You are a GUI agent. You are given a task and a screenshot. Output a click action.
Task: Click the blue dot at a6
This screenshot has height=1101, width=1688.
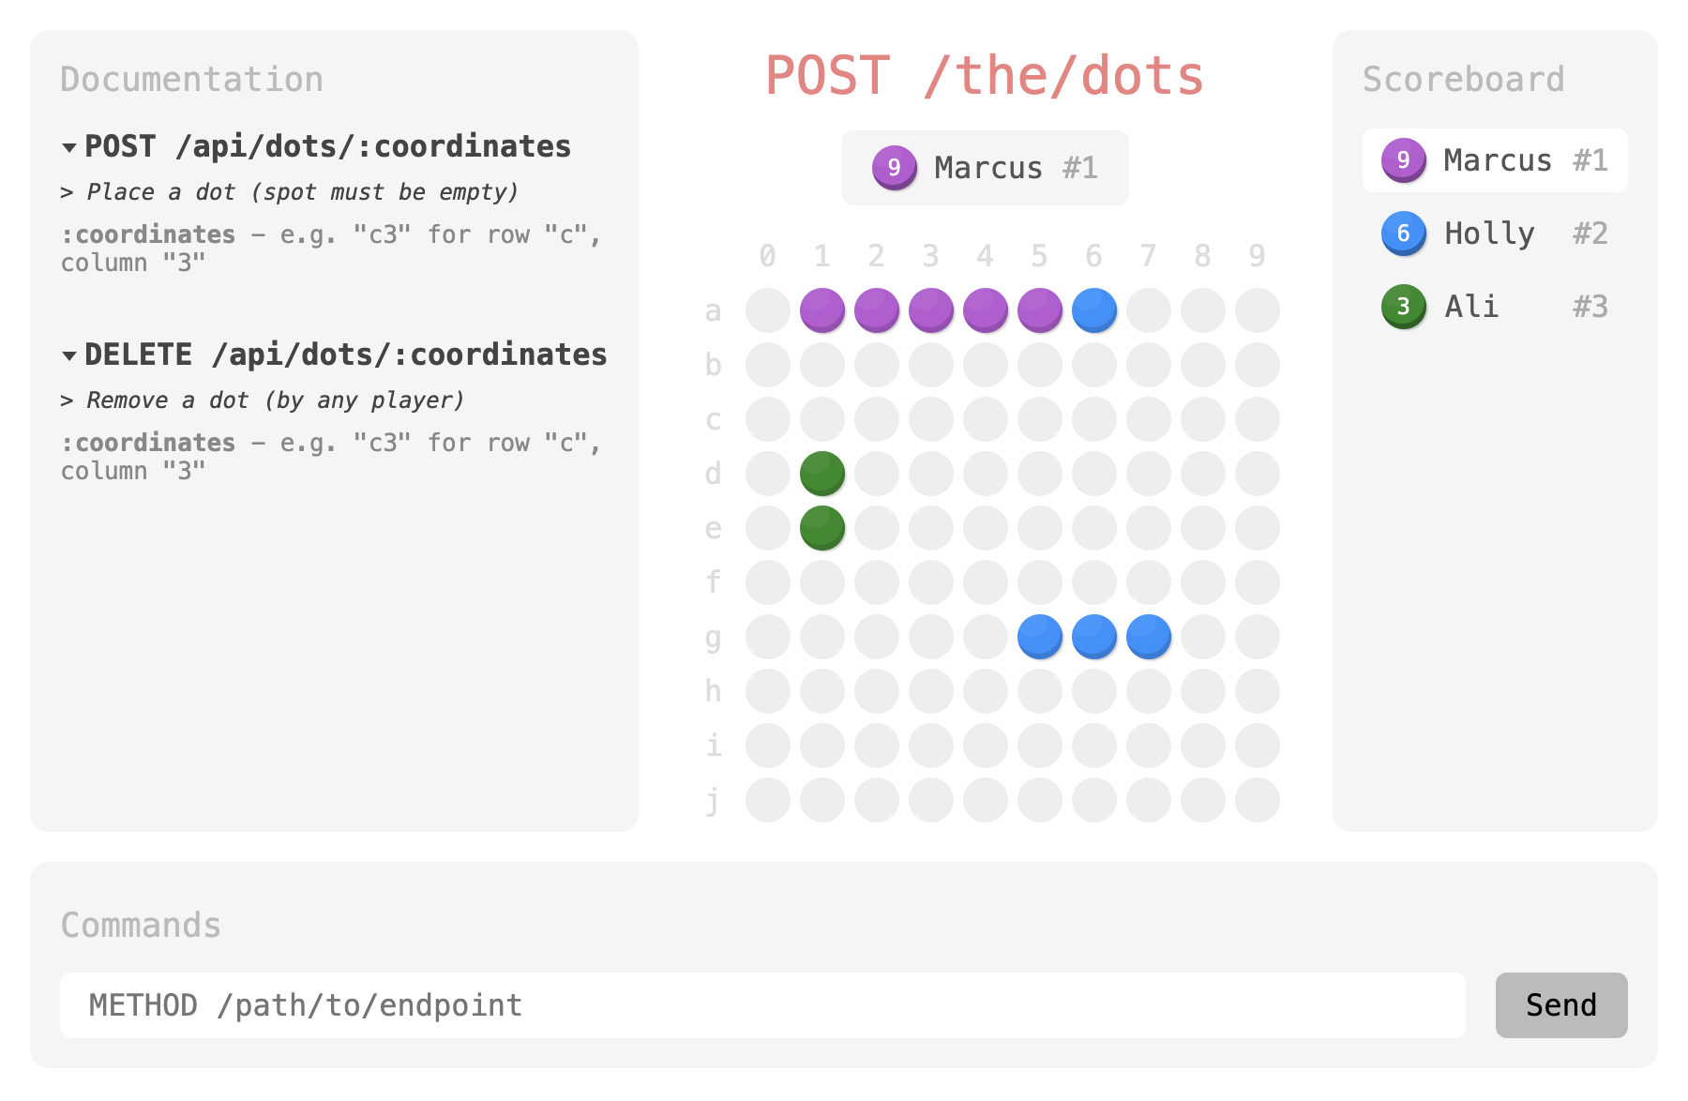click(x=1094, y=310)
